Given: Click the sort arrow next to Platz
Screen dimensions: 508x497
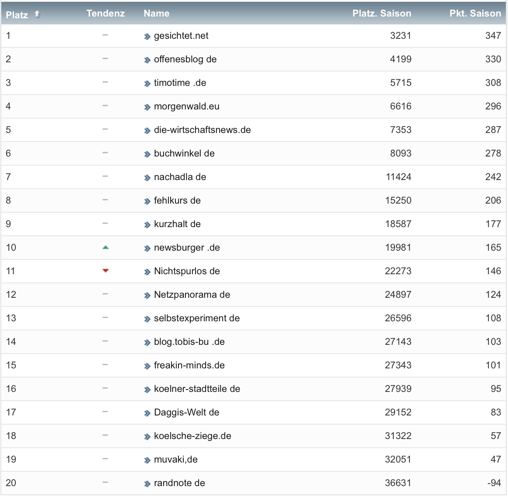Looking at the screenshot, I should [37, 14].
